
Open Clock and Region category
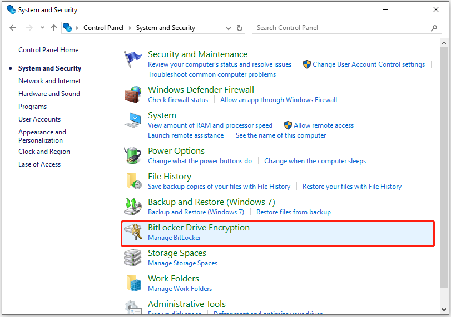(x=44, y=152)
